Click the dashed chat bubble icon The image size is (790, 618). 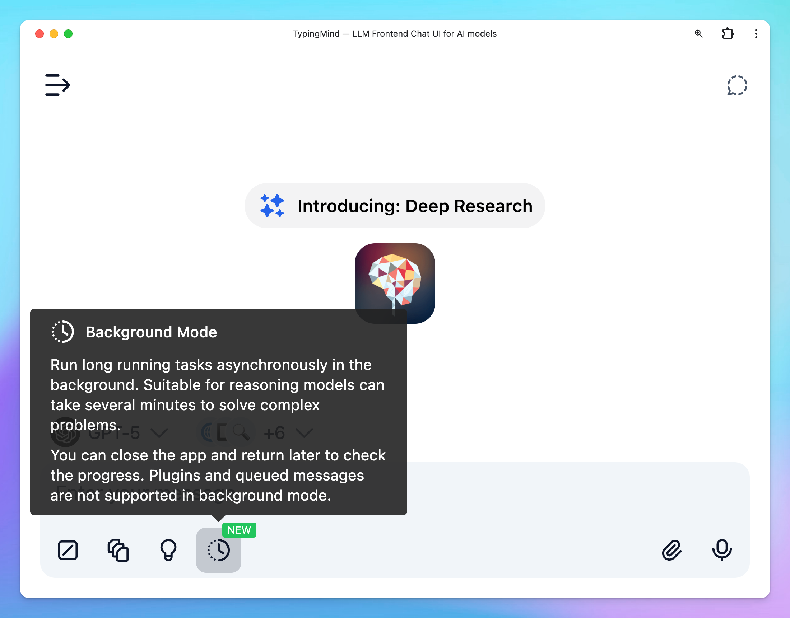tap(736, 86)
